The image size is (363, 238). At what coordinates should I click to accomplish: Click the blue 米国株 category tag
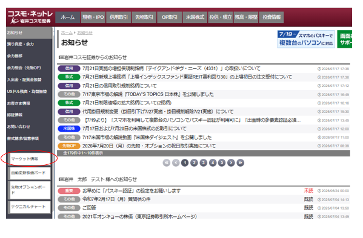(x=69, y=129)
